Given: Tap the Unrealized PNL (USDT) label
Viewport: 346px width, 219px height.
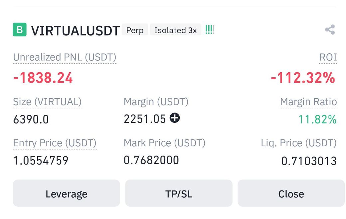Looking at the screenshot, I should 65,57.
